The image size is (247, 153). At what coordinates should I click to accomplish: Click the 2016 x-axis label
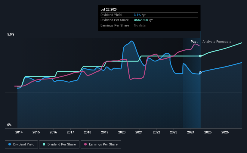53,132
